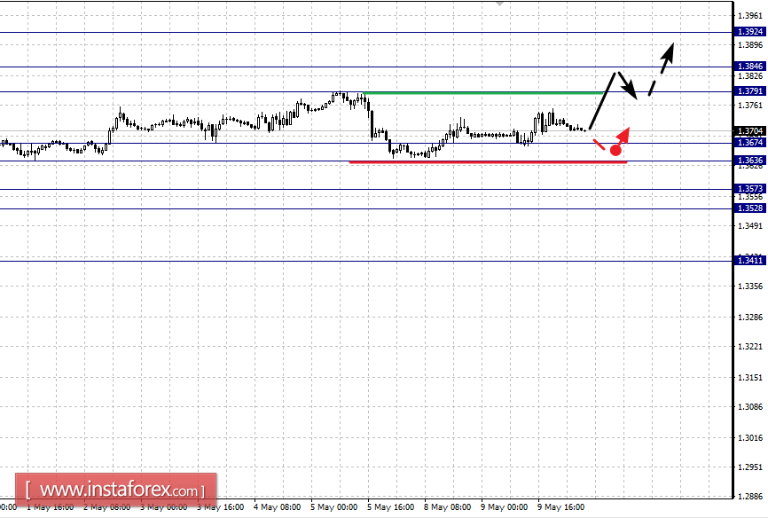Select the 1.3221 price axis value

tap(750, 347)
